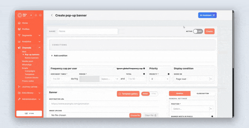Screen dimensions: 249x128
Task: Click the Clear file button
Action: point(151,115)
